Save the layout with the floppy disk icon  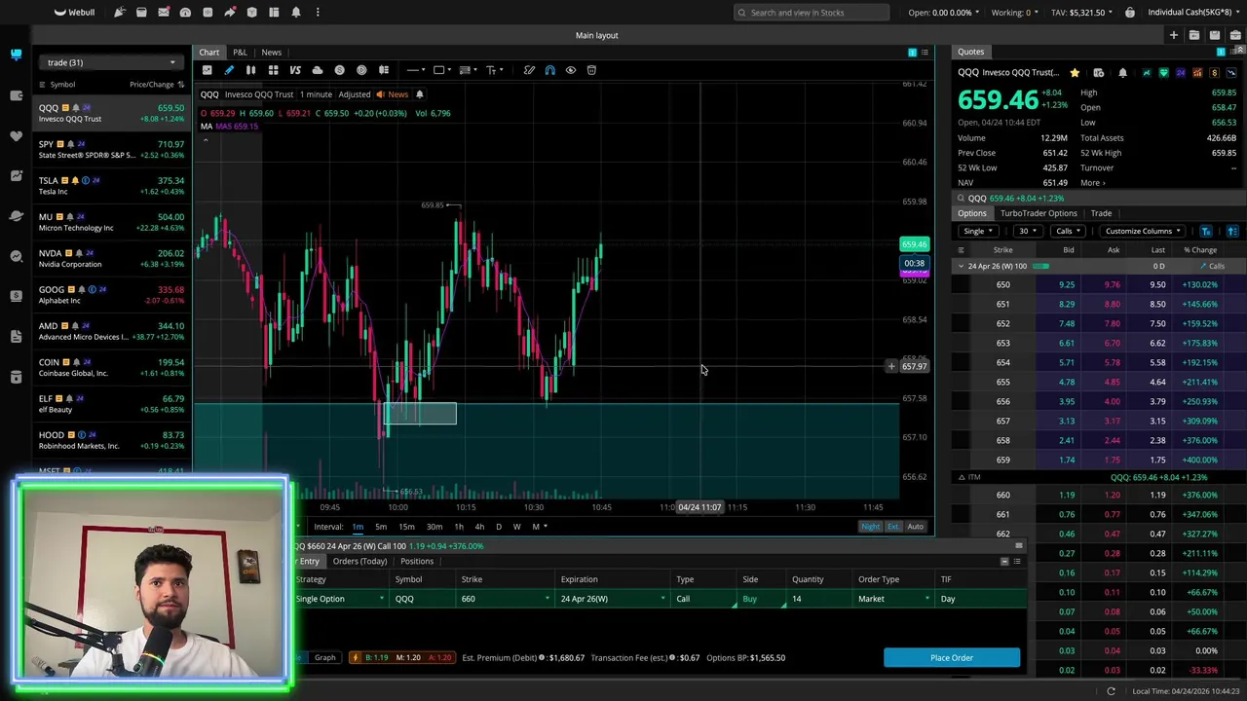point(1215,35)
